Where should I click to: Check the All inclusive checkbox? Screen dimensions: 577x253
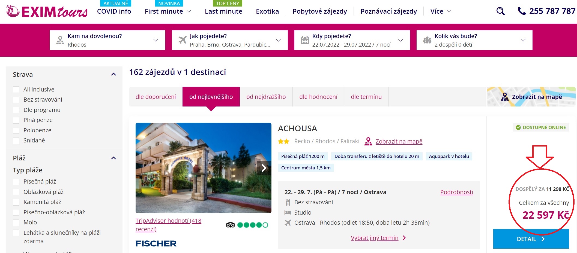click(x=16, y=90)
